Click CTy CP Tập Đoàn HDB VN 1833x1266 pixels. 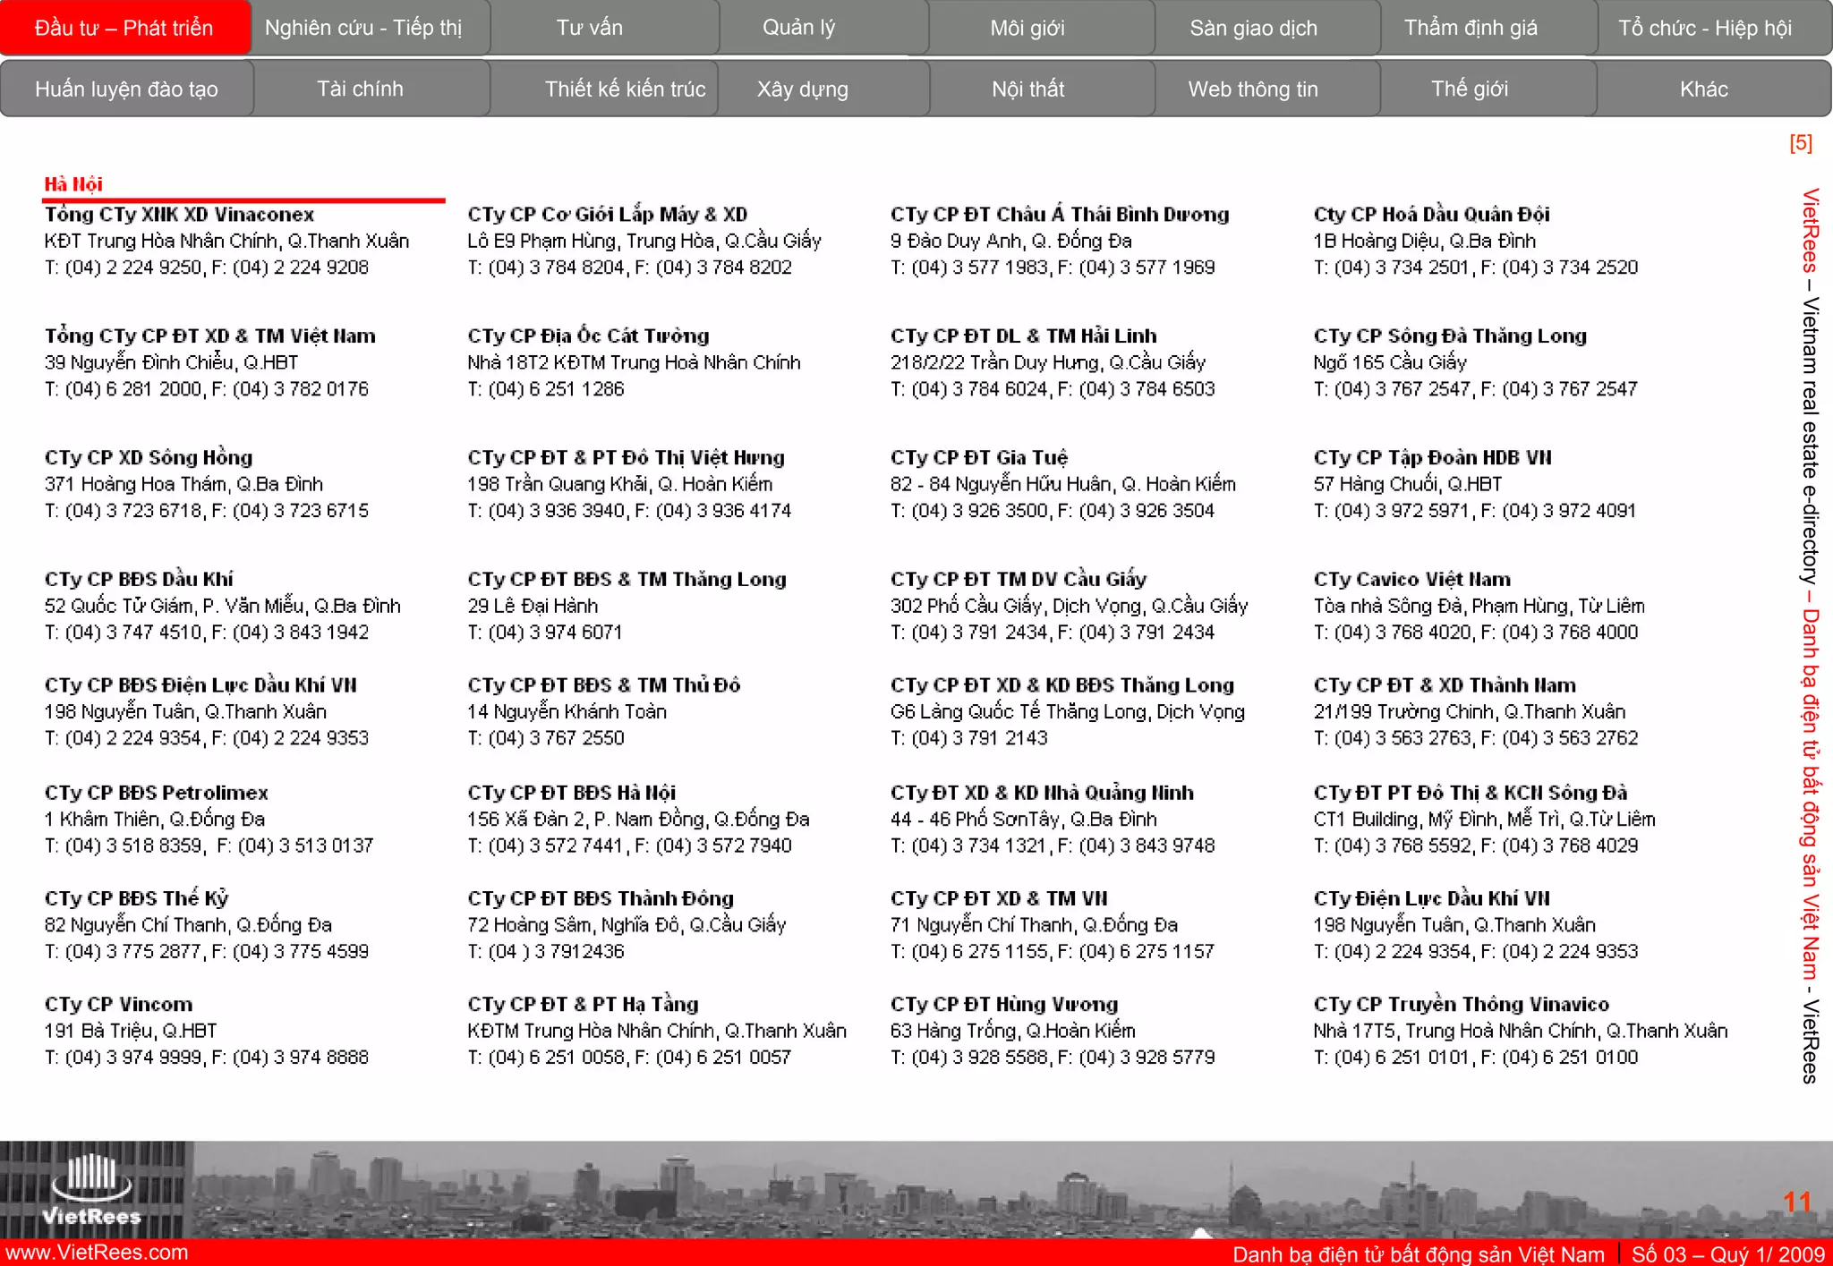[1433, 458]
